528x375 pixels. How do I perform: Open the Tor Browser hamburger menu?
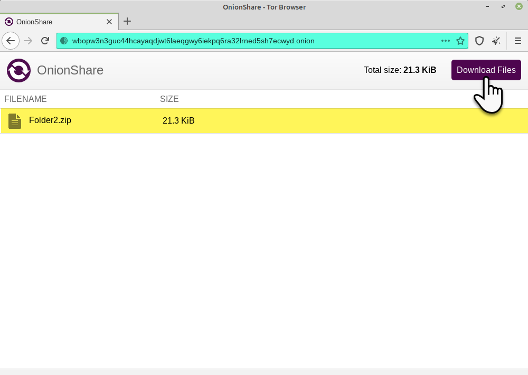tap(518, 41)
